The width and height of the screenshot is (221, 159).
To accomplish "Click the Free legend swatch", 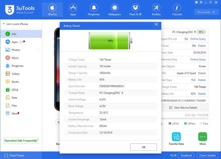I will (201, 124).
